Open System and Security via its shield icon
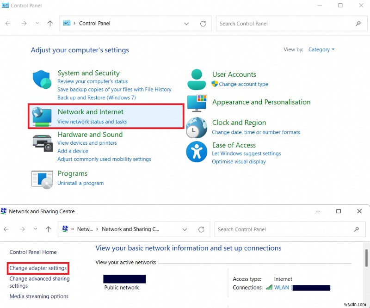 click(x=42, y=79)
